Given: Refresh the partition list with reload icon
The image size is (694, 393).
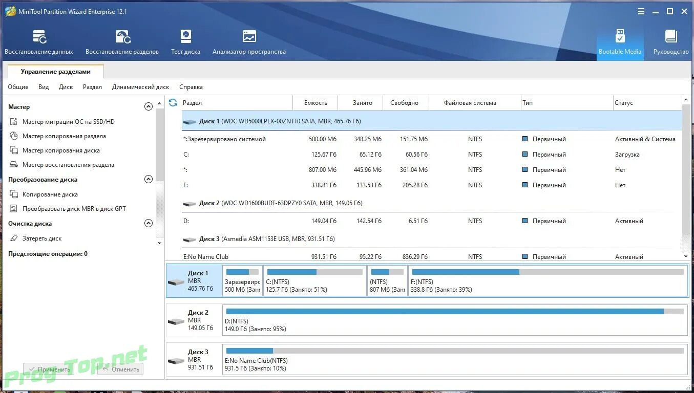Looking at the screenshot, I should point(173,103).
